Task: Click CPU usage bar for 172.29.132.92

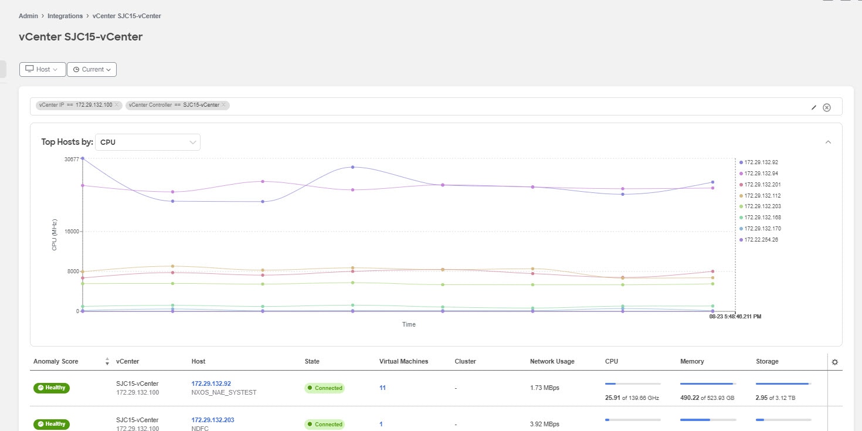Action: click(x=633, y=384)
